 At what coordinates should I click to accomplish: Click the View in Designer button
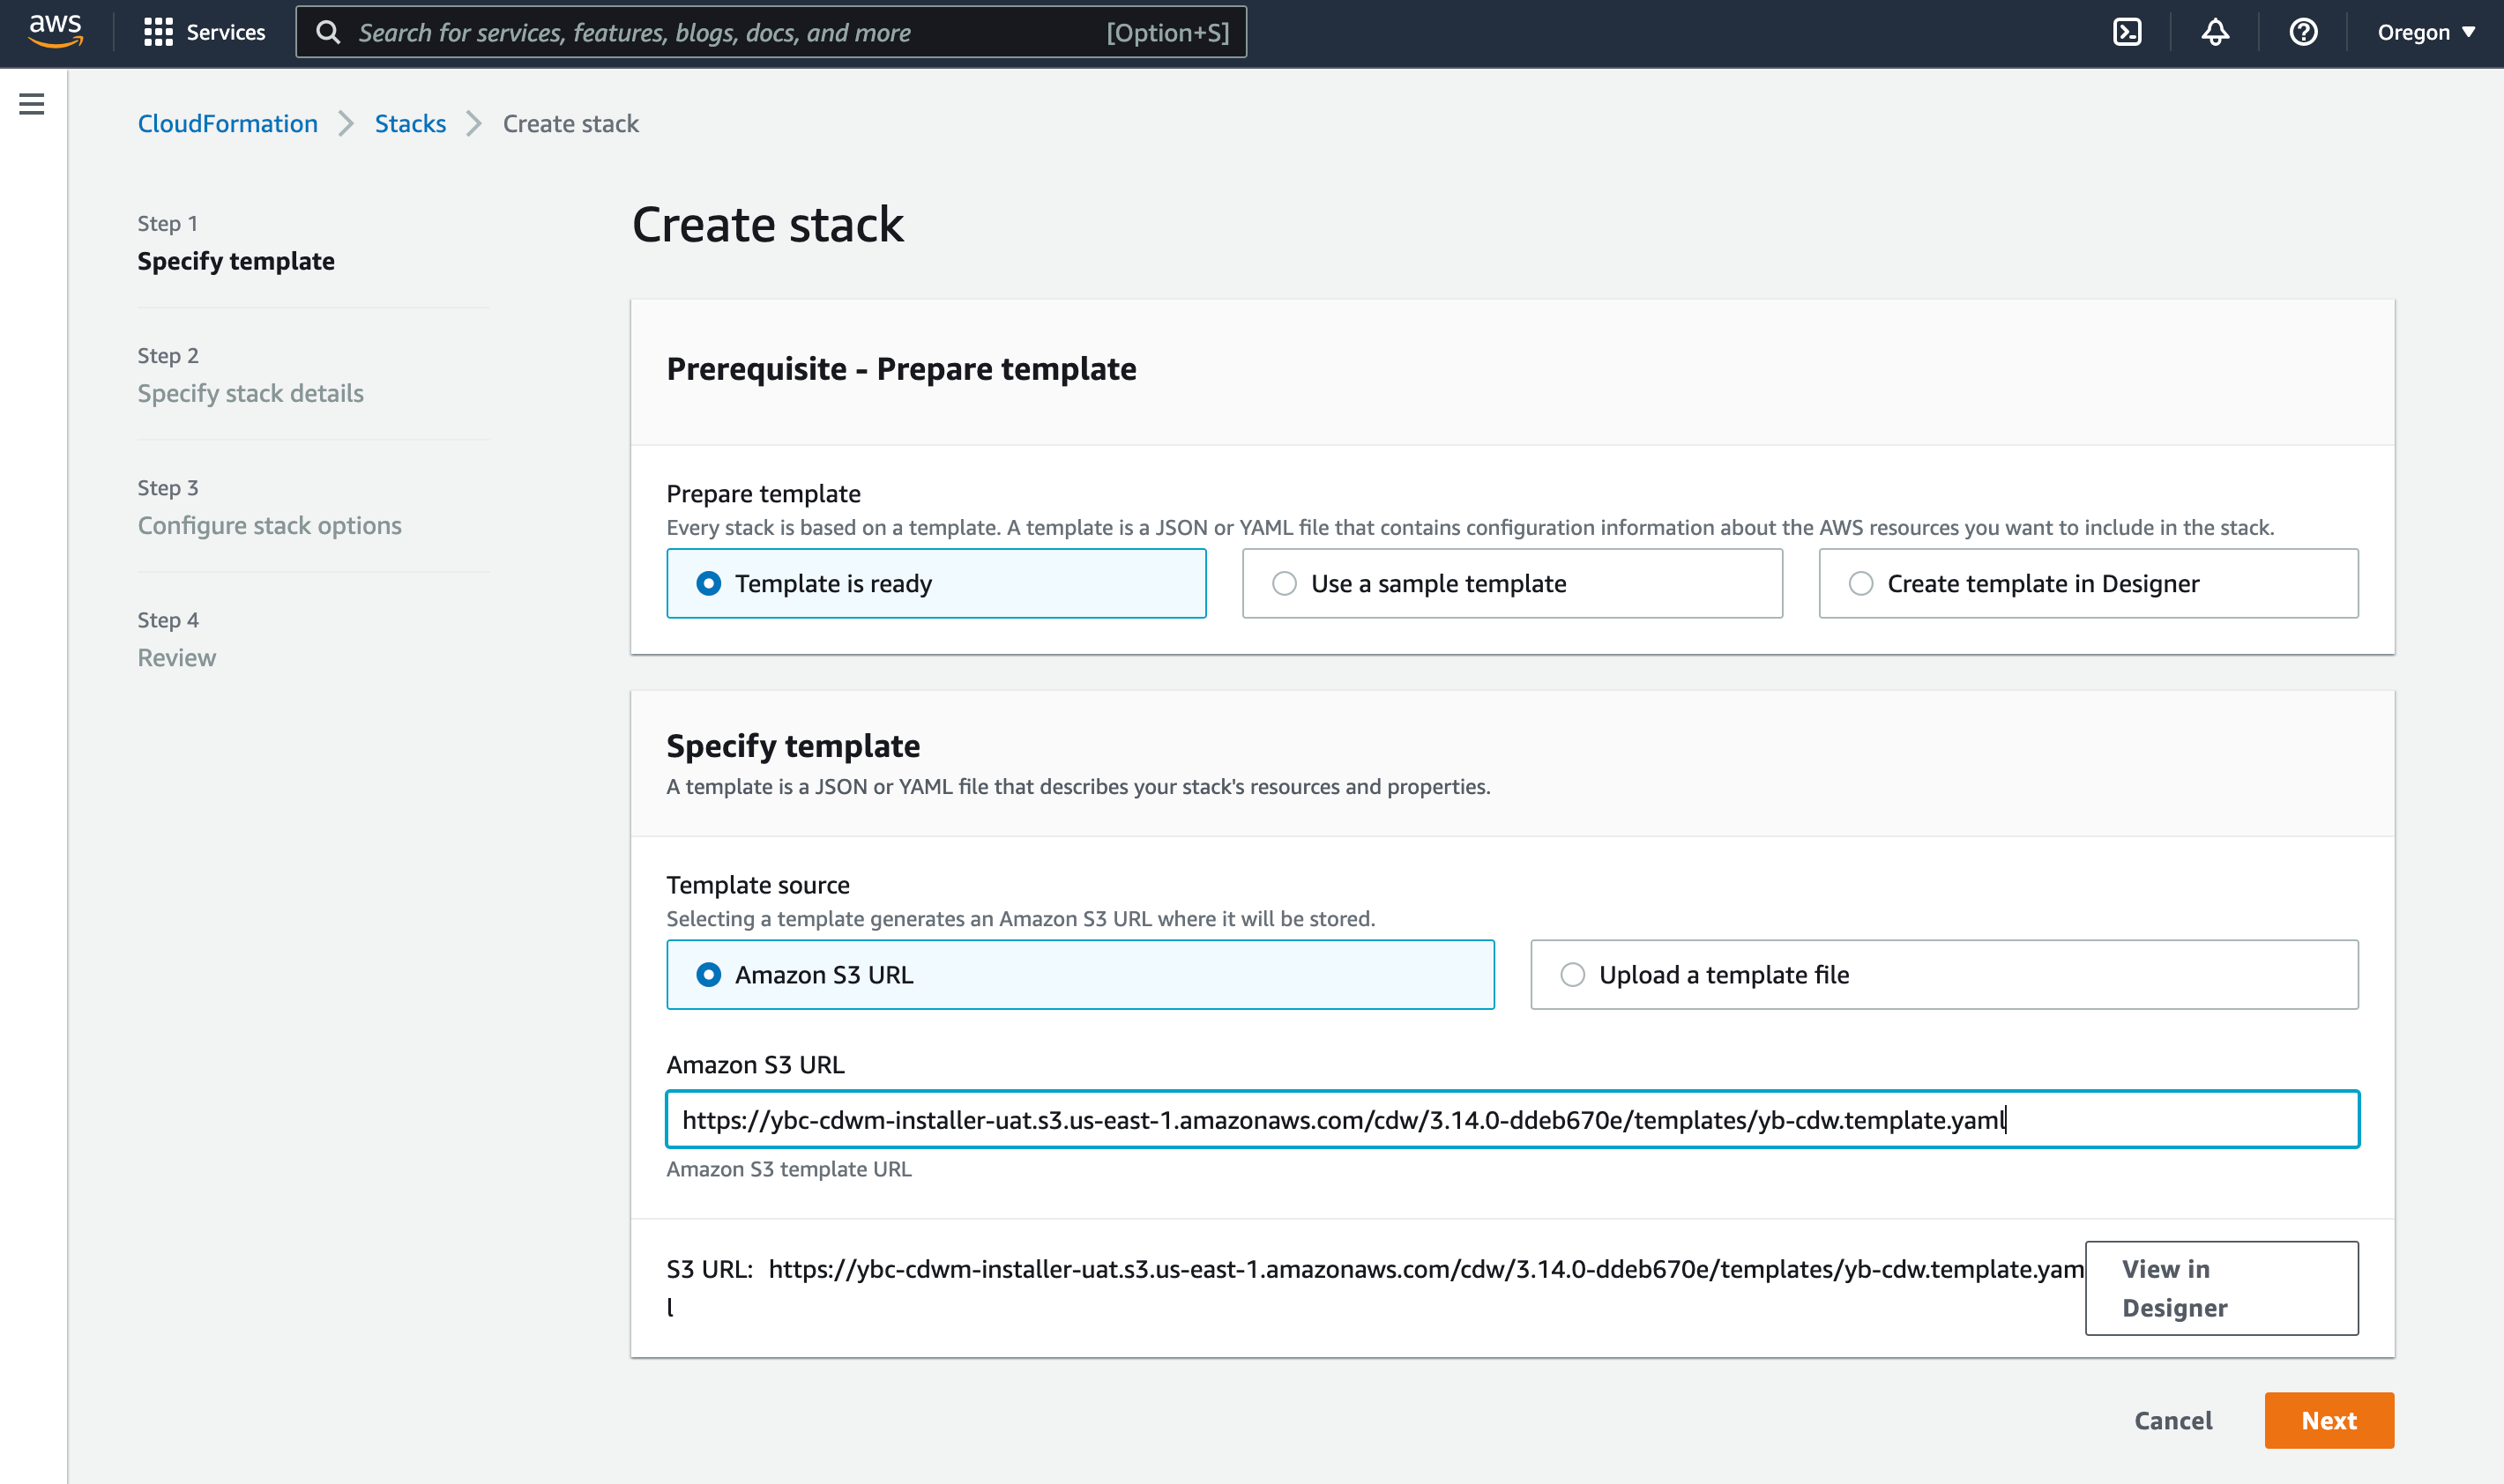coord(2222,1288)
